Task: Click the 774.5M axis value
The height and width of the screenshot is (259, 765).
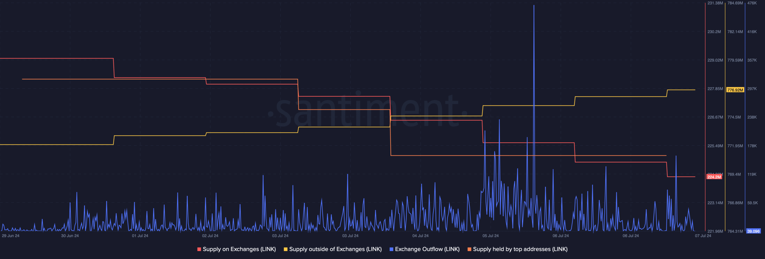Action: [x=734, y=117]
